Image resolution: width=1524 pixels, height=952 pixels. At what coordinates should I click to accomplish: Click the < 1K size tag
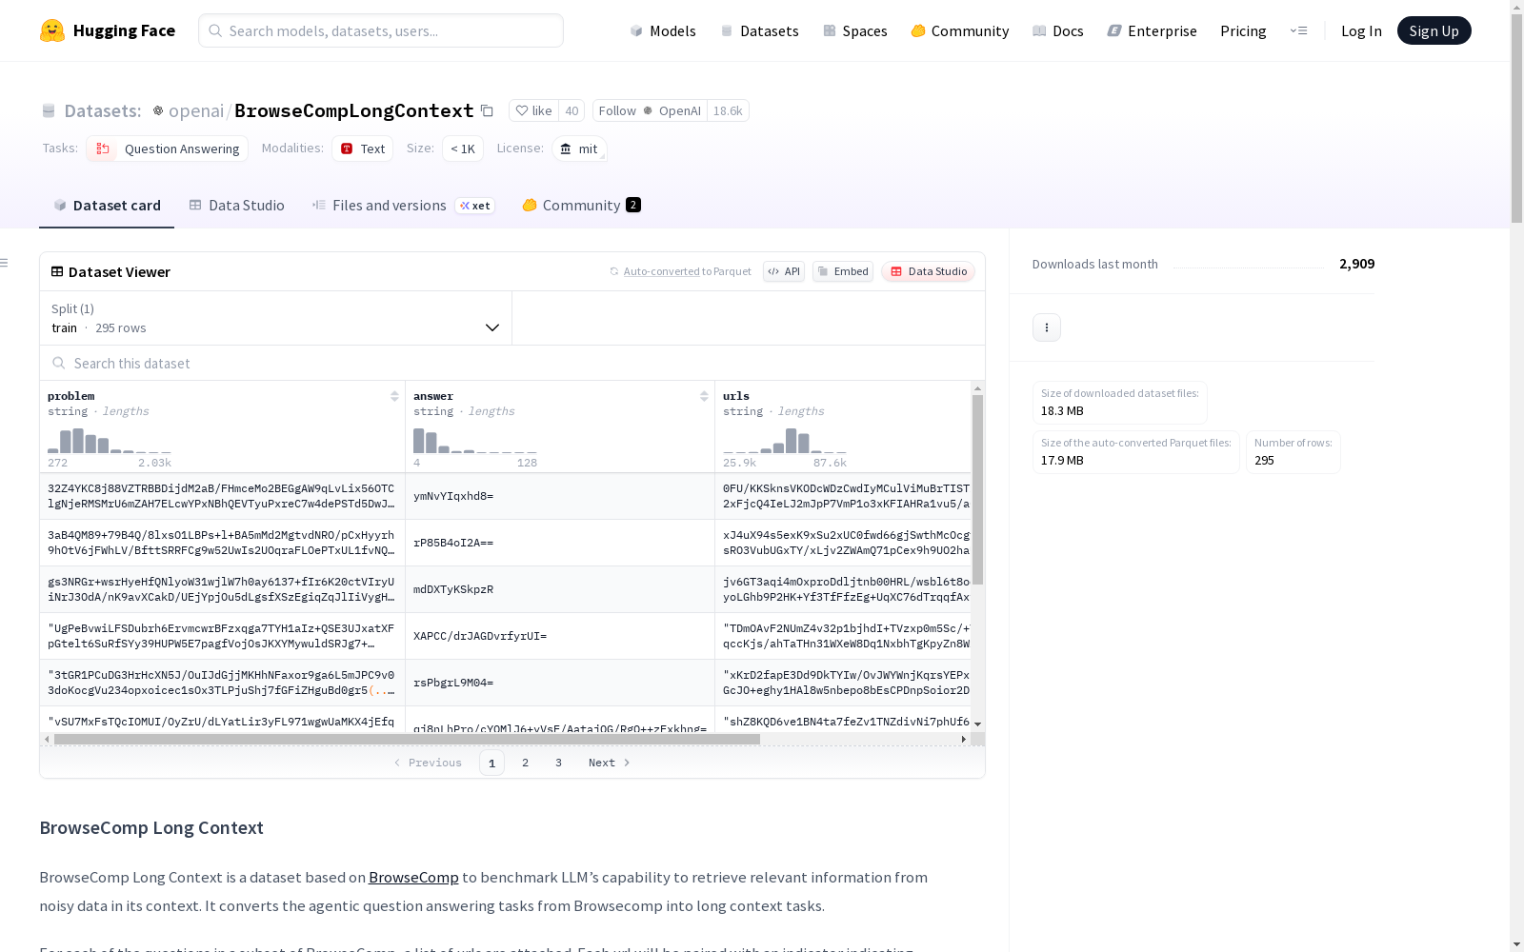click(x=463, y=149)
